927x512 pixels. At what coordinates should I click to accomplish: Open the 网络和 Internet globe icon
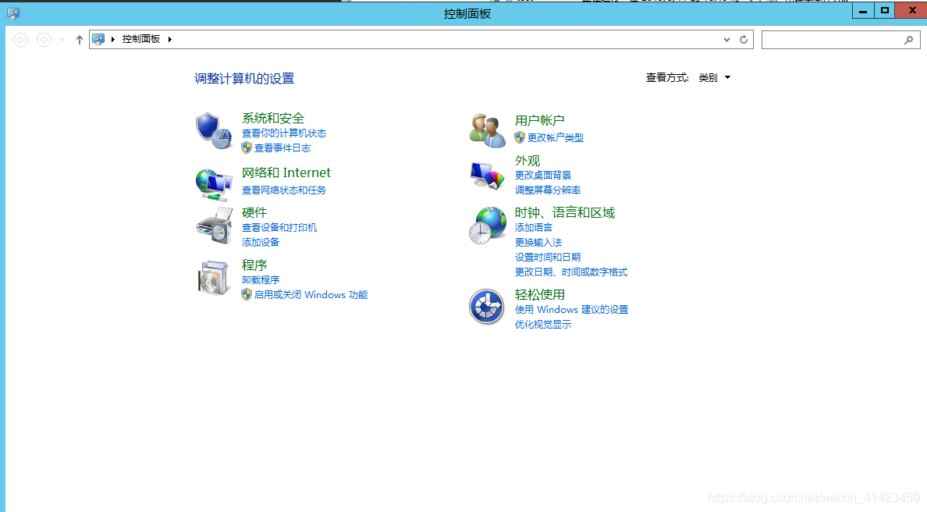(x=214, y=184)
